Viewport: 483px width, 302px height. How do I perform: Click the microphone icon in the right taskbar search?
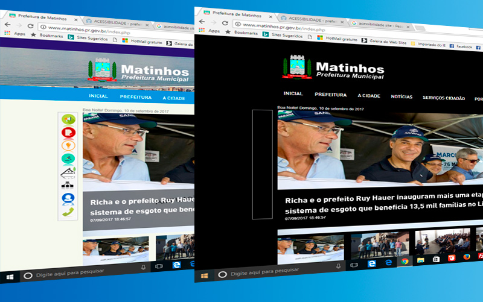(338, 266)
